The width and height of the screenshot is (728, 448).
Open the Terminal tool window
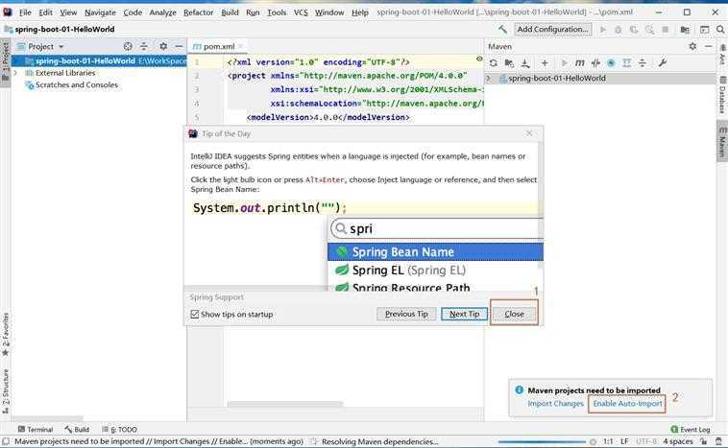pos(36,430)
